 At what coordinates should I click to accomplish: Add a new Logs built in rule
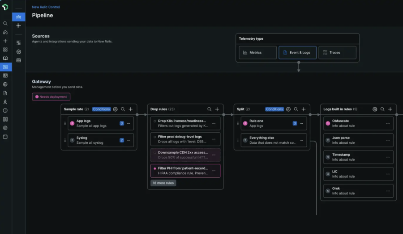(x=390, y=109)
